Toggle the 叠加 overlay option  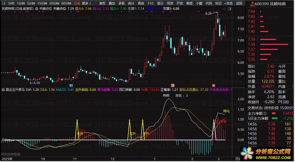[112, 3]
